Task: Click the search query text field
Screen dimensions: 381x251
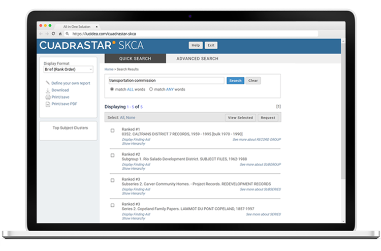Action: coord(166,80)
